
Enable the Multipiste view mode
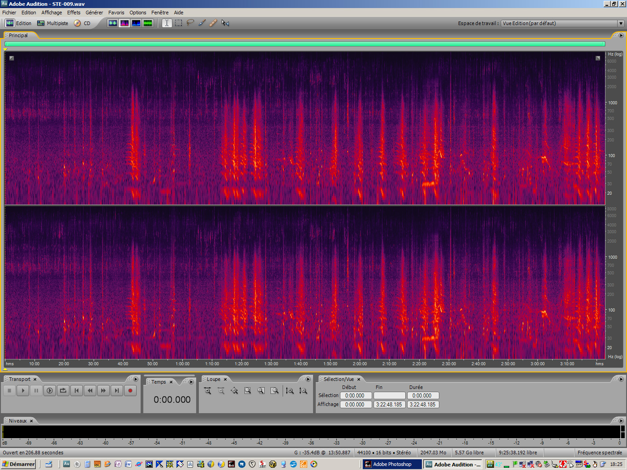click(53, 23)
